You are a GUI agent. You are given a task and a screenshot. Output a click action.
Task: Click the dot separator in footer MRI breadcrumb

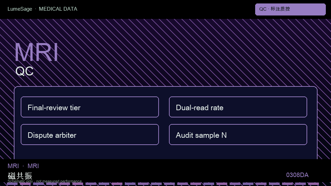23,166
